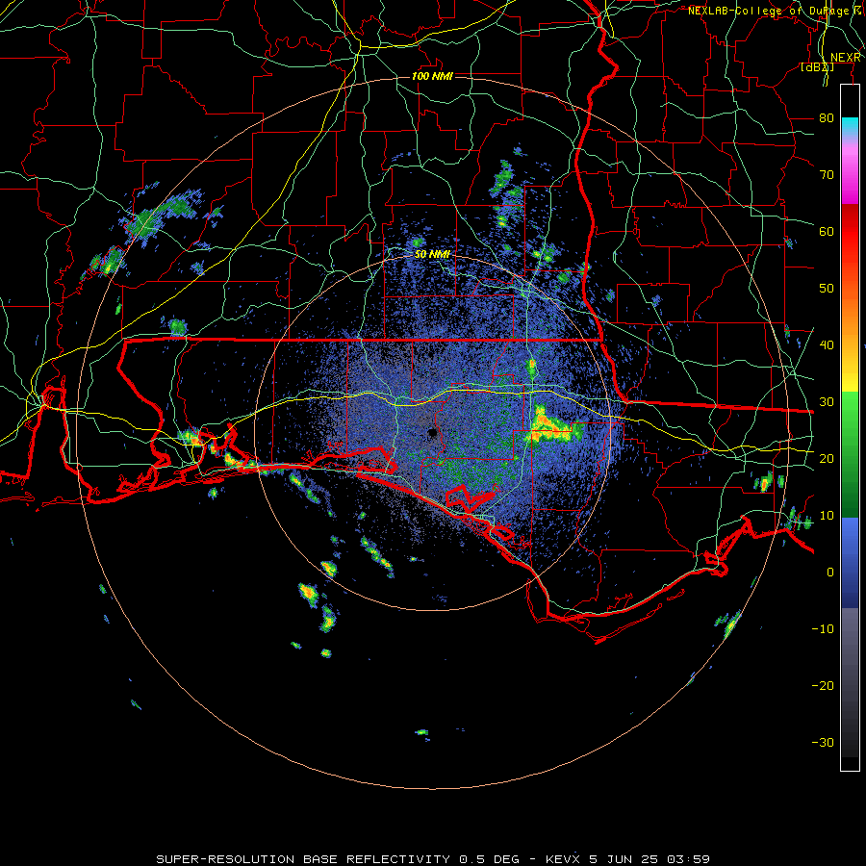
Task: Click the "100 NMI" range ring label
Action: (x=432, y=76)
